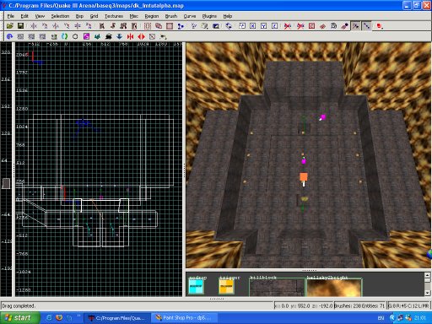Click the Select Inside icon
Image resolution: width=432 pixels, height=324 pixels.
pos(134,26)
